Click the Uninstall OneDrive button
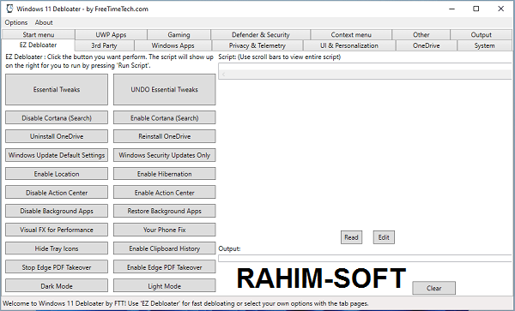This screenshot has width=515, height=311. tap(57, 136)
